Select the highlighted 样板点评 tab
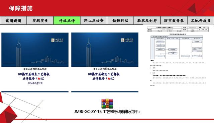 click(x=67, y=20)
